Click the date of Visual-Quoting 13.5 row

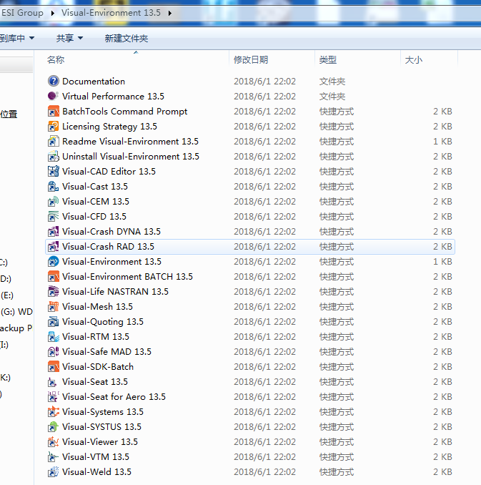264,322
